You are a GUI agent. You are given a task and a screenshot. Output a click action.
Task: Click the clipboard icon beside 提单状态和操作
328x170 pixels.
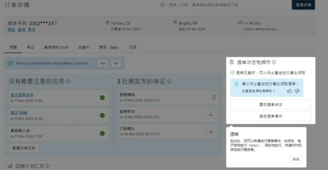(232, 62)
